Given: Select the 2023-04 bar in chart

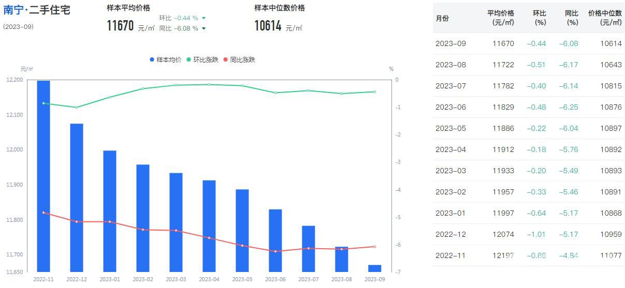Looking at the screenshot, I should 209,226.
